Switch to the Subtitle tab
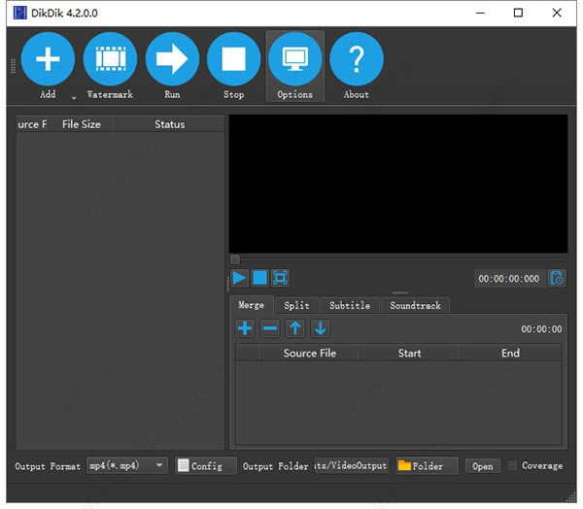 point(349,305)
